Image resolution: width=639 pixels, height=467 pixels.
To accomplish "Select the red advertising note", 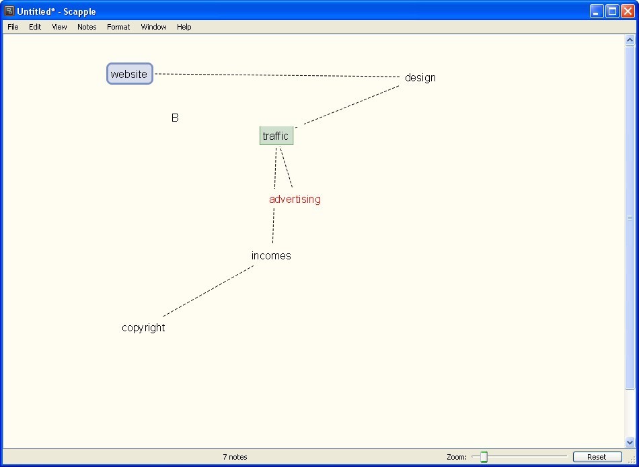I will pyautogui.click(x=295, y=200).
